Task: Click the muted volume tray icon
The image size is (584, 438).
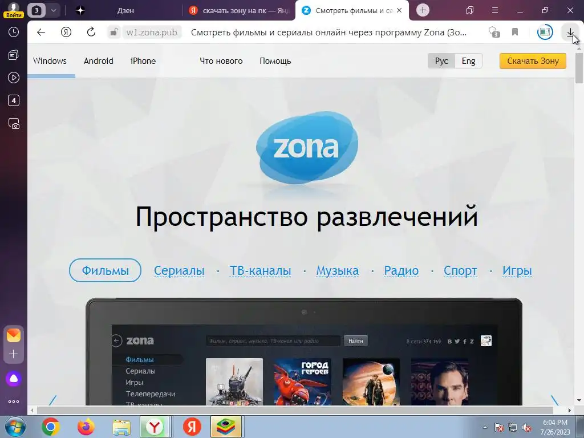Action: pyautogui.click(x=526, y=427)
